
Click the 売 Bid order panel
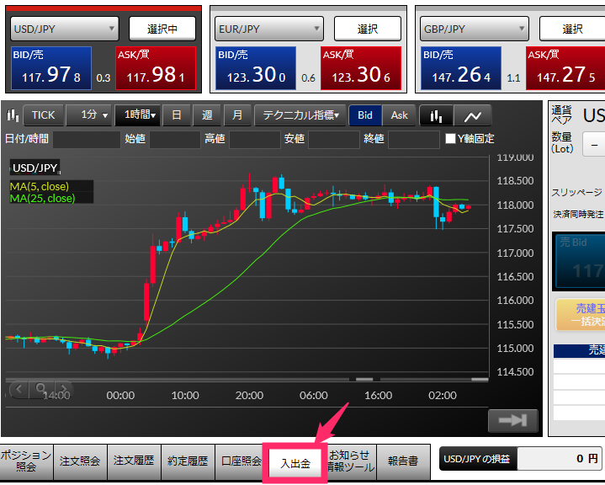click(x=579, y=261)
